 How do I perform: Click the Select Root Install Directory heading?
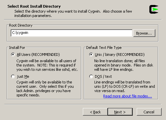(34, 6)
